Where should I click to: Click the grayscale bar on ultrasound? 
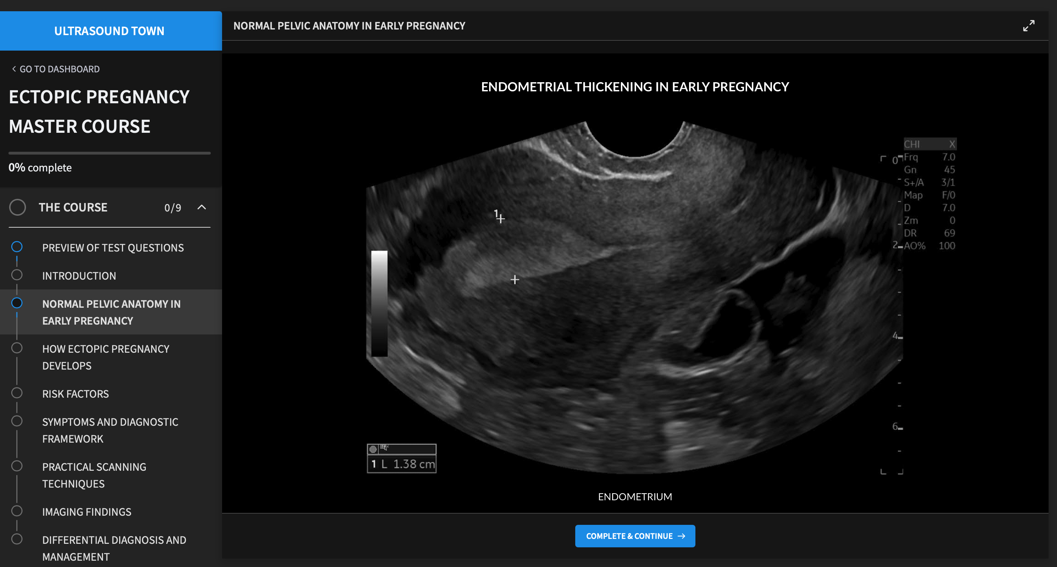tap(379, 304)
